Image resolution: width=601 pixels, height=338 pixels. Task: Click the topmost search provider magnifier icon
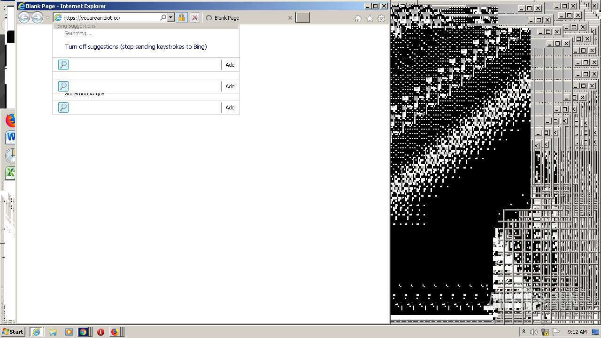click(x=63, y=65)
